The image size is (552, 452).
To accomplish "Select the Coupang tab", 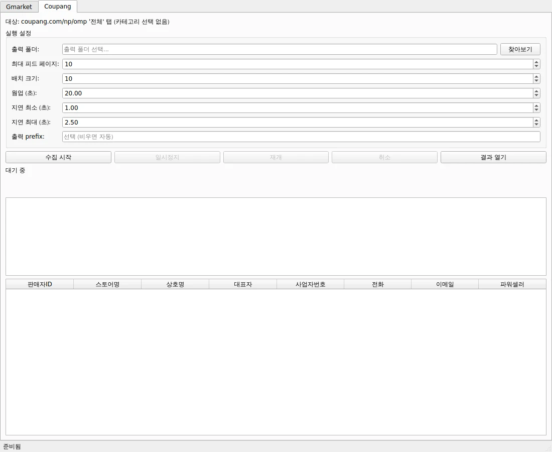I will click(x=58, y=7).
